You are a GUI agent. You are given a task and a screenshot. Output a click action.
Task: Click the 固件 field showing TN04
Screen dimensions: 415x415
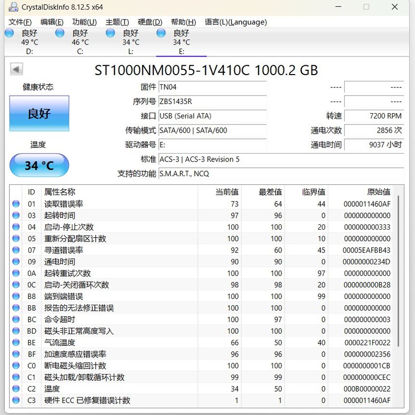[x=212, y=87]
